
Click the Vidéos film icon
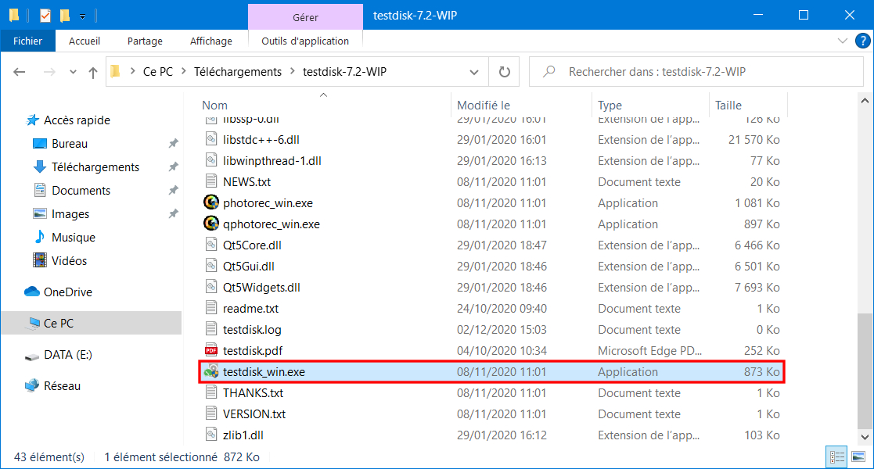40,260
